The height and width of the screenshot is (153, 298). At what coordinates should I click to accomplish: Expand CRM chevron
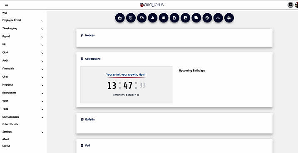pyautogui.click(x=42, y=53)
